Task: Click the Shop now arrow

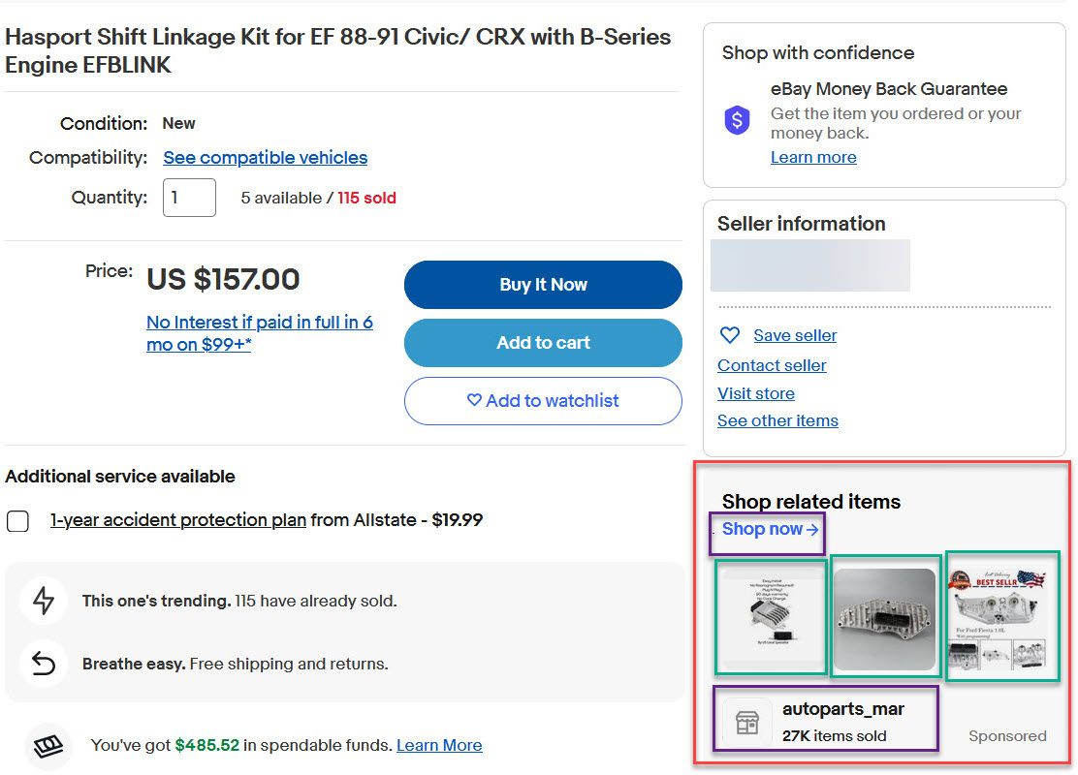Action: 812,529
